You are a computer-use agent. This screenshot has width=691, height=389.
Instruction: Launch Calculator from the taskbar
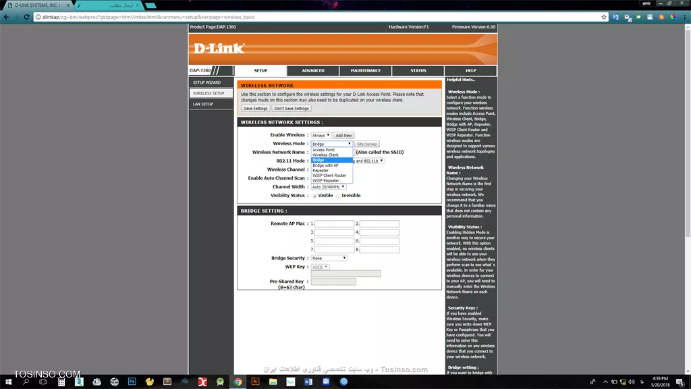(x=61, y=382)
